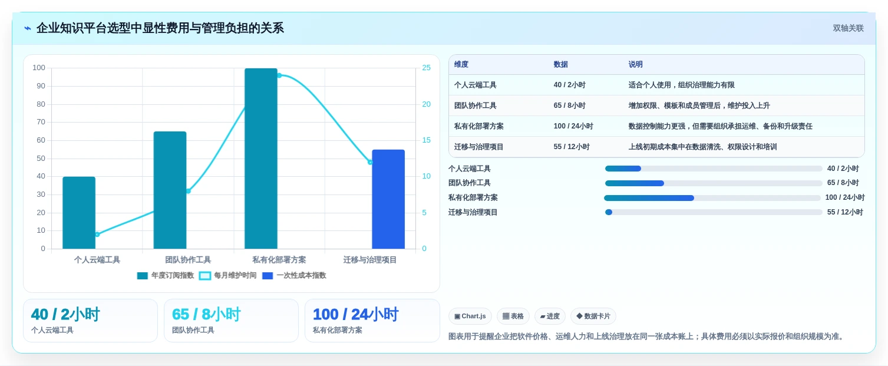Open the 40 / 2小时 data card
This screenshot has height=366, width=888.
tap(90, 321)
